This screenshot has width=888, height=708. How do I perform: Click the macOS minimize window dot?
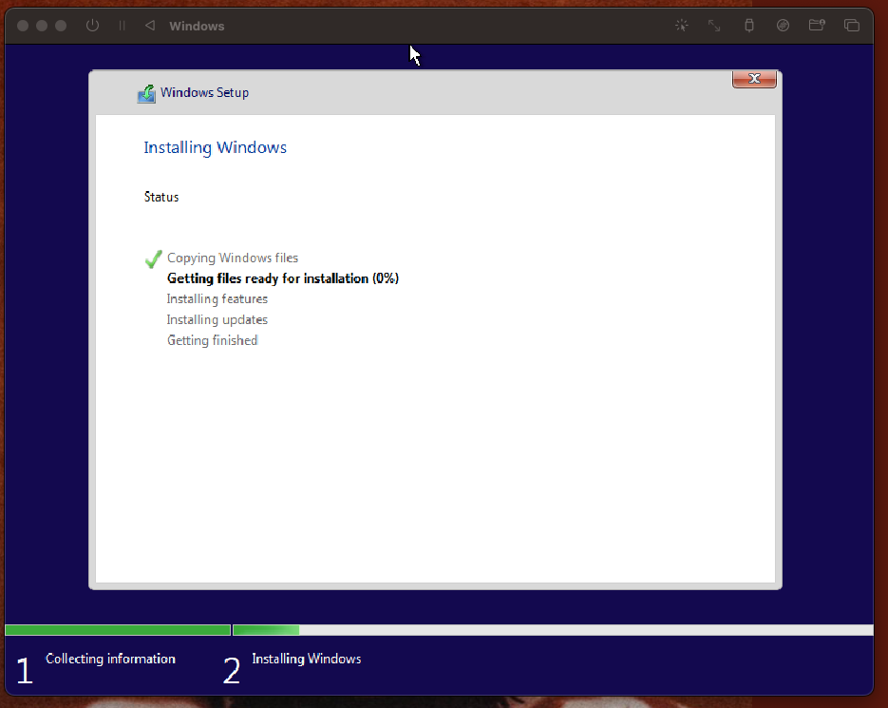click(x=42, y=26)
